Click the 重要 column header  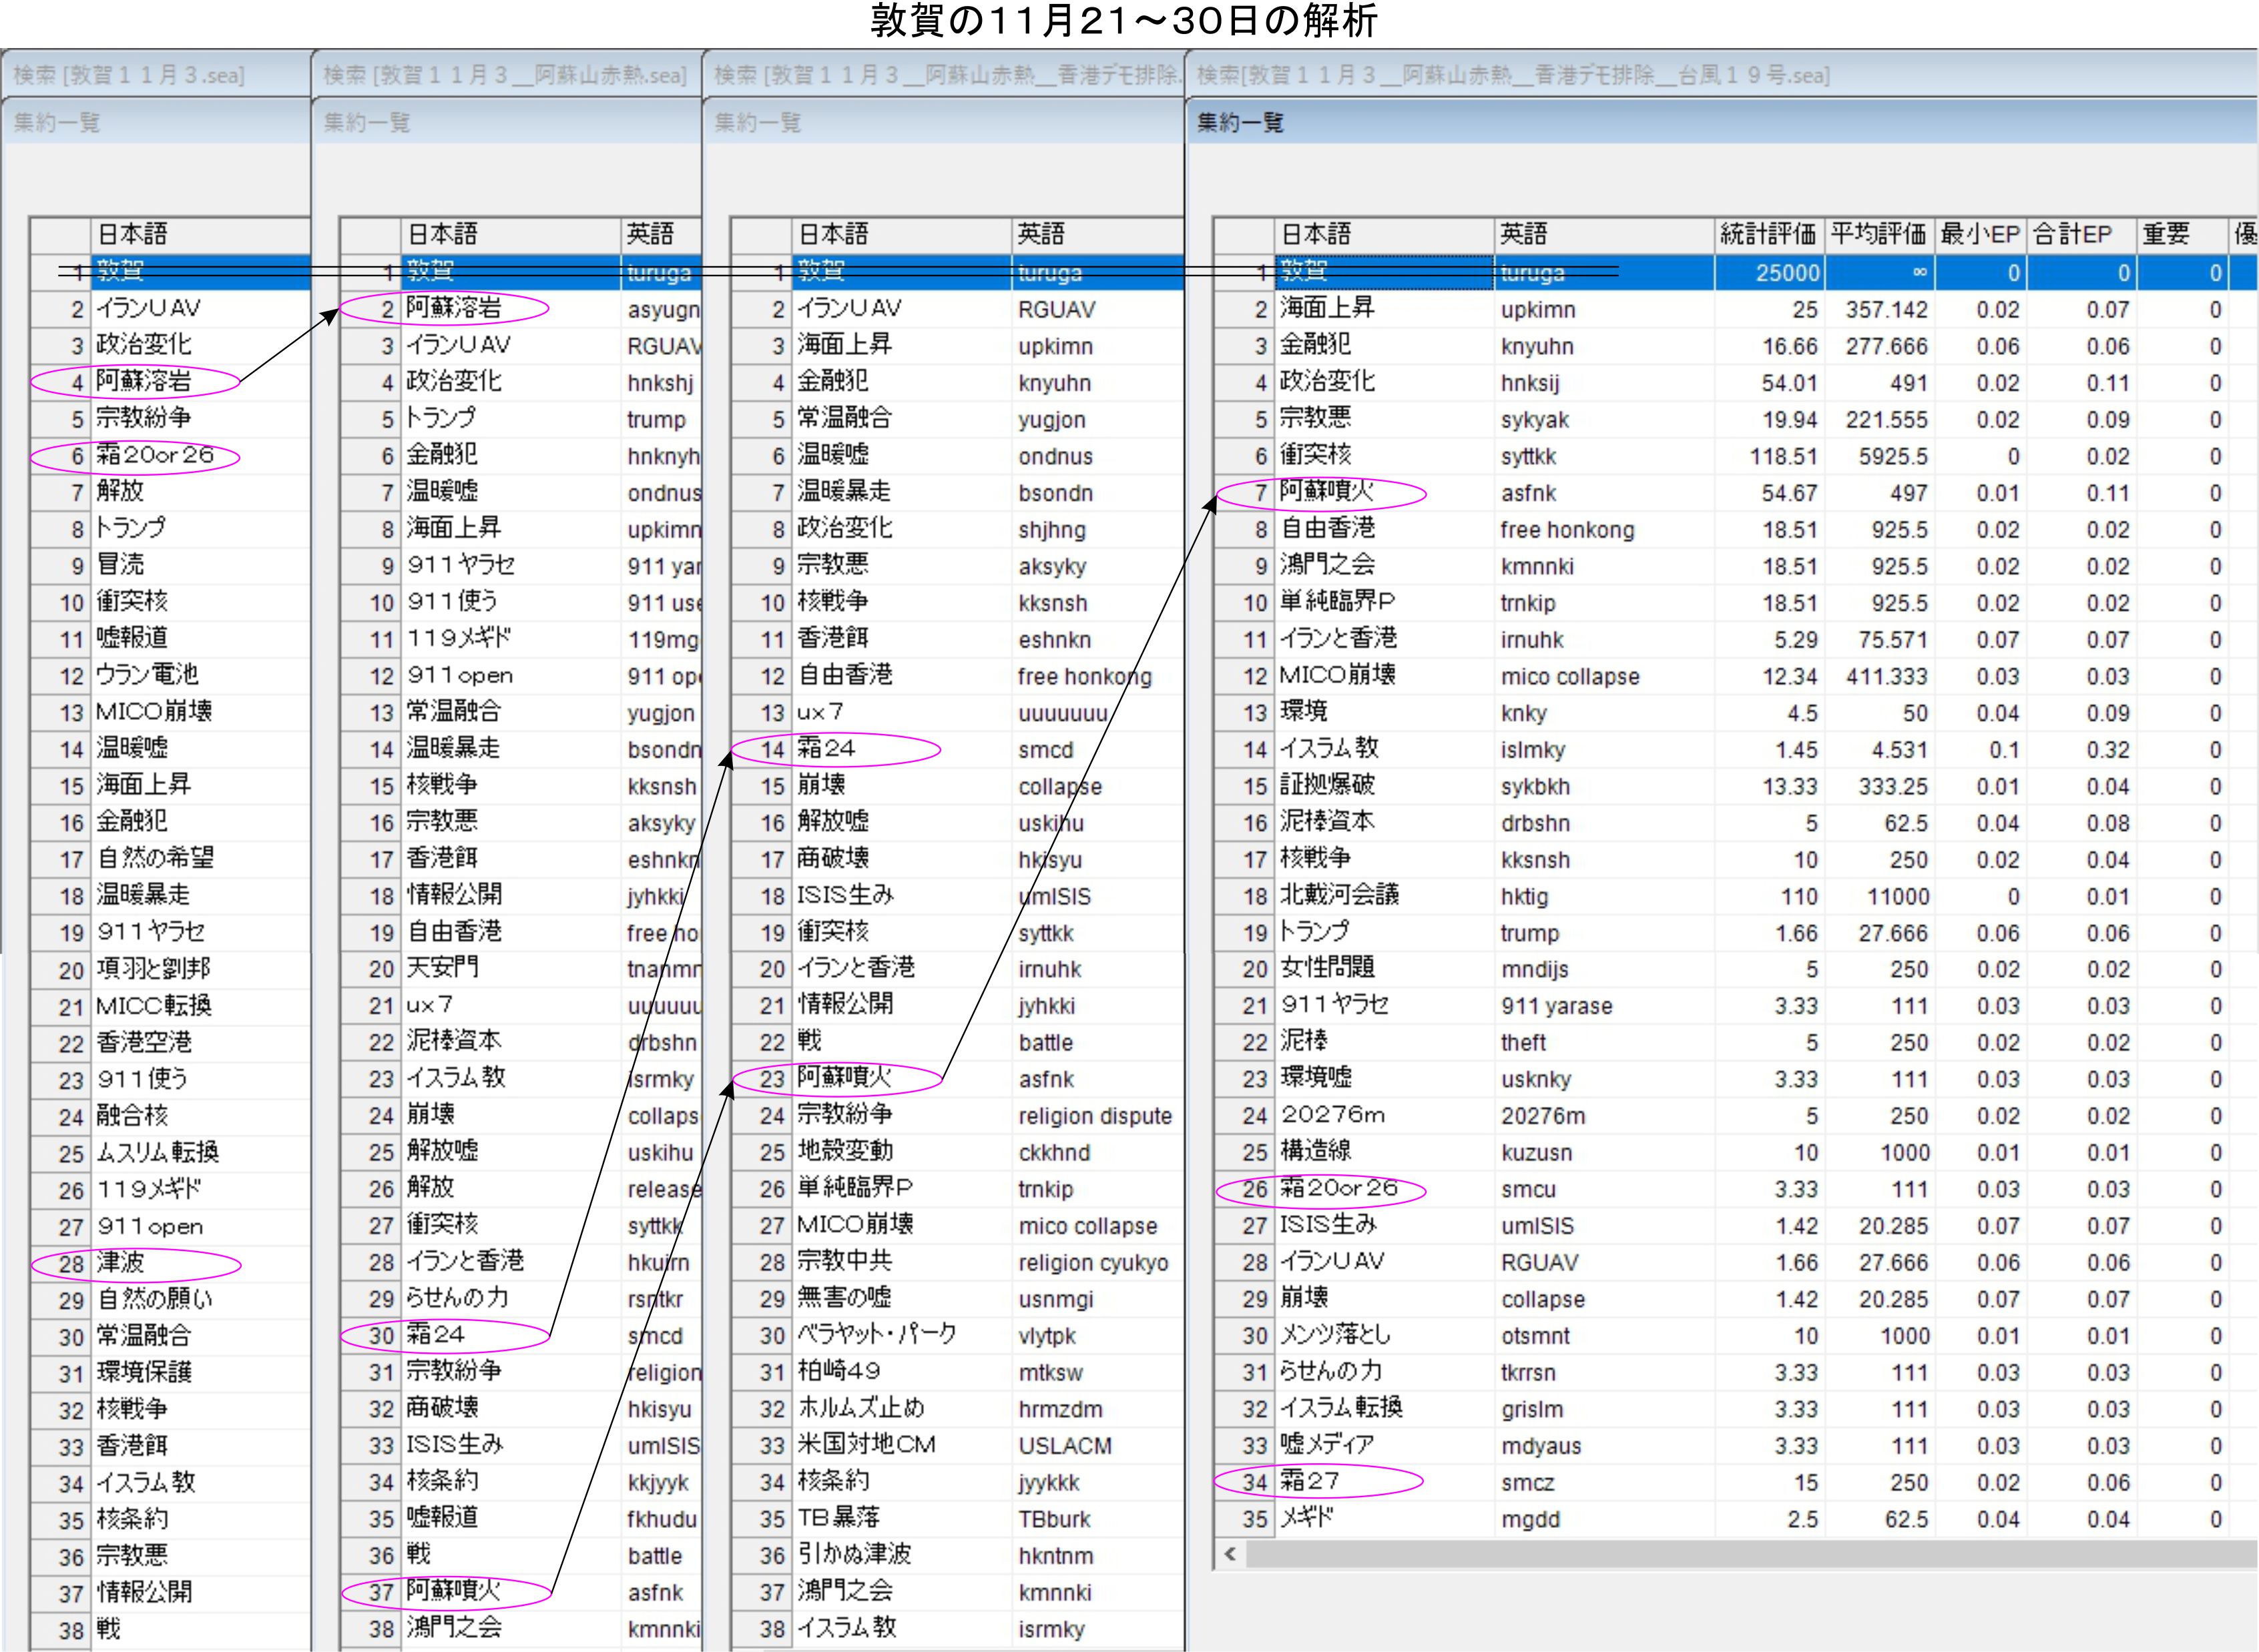2167,235
